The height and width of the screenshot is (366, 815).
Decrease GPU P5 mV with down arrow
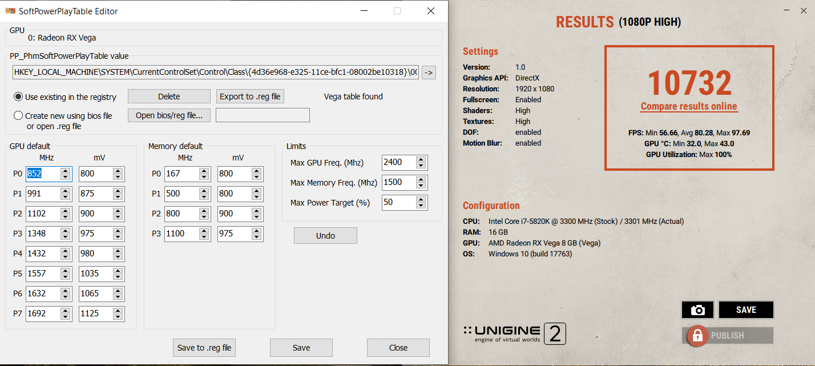coord(119,277)
